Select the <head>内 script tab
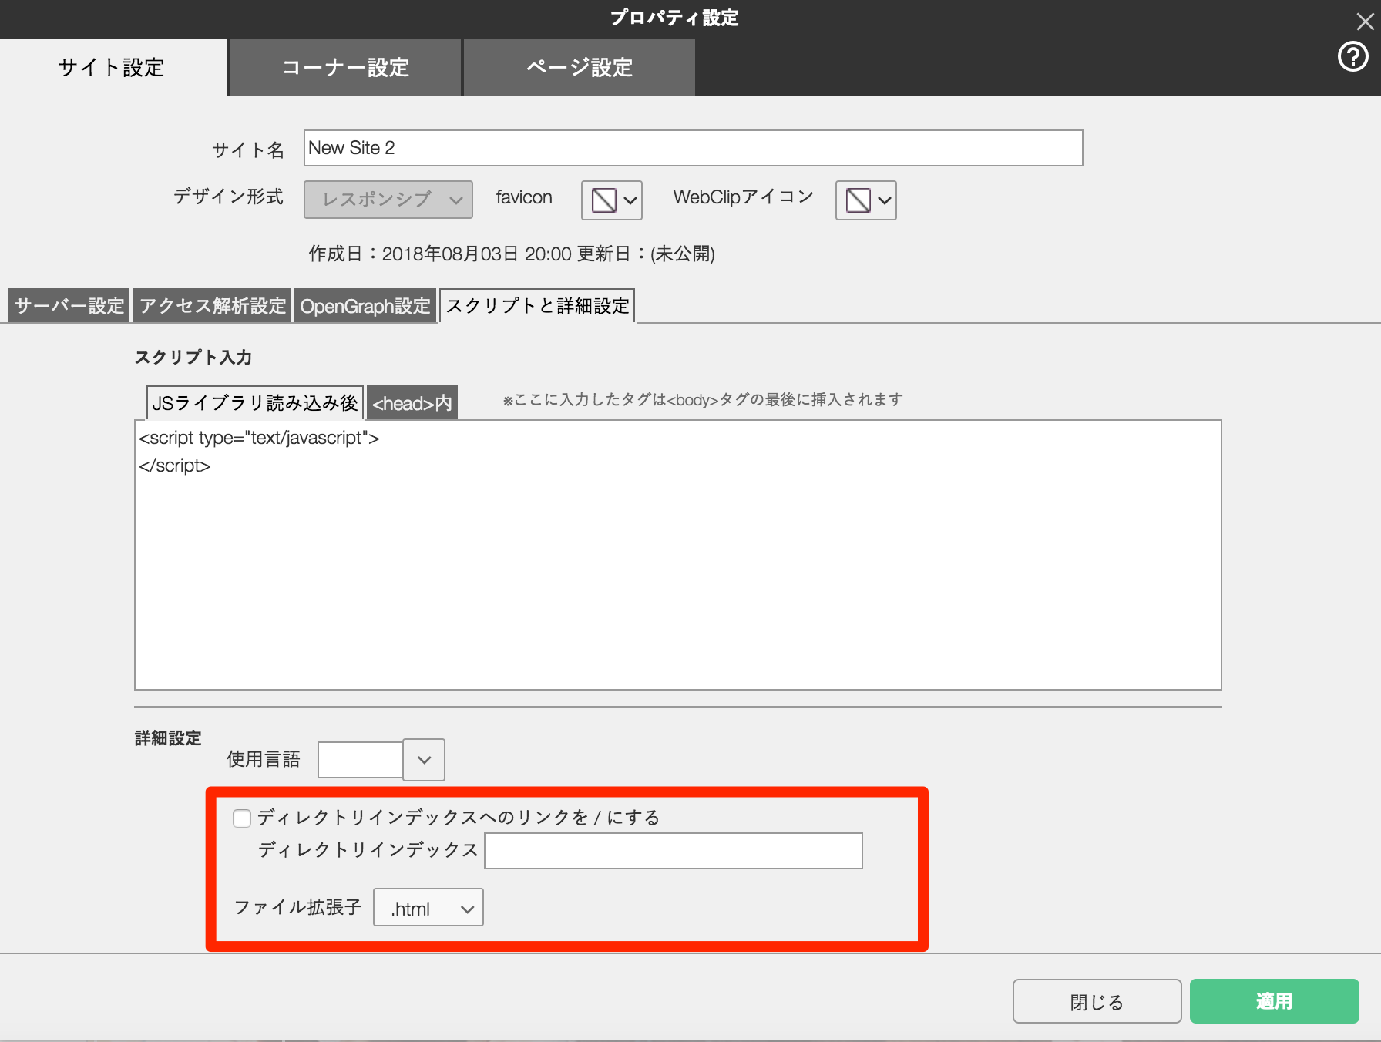Viewport: 1381px width, 1042px height. point(412,402)
